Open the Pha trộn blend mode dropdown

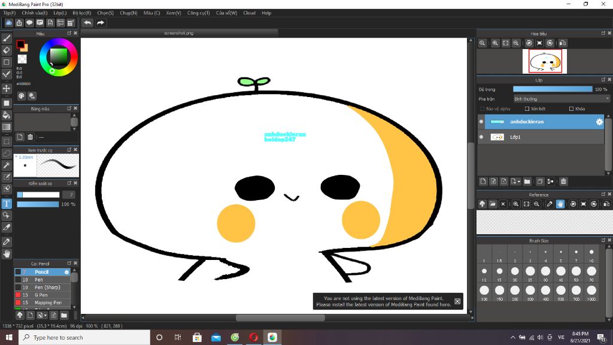[x=561, y=99]
